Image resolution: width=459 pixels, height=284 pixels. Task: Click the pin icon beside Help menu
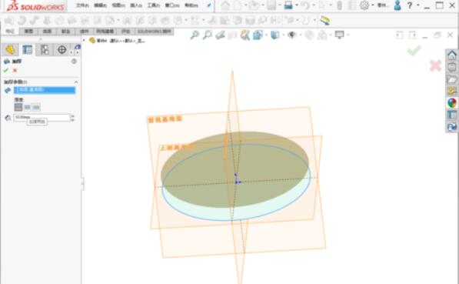(x=209, y=5)
